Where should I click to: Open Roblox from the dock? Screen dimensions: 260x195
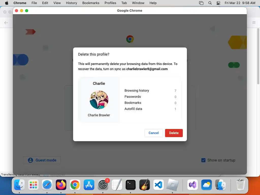(x=172, y=185)
